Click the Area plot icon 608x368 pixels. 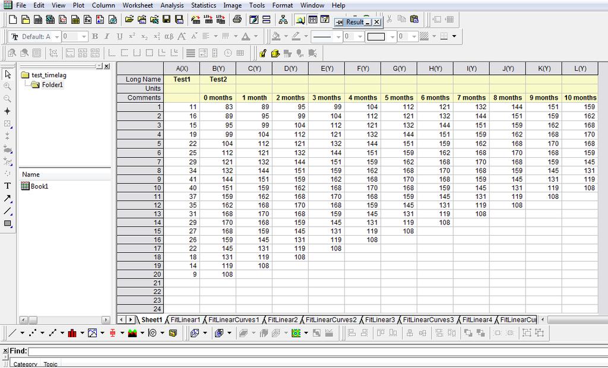[132, 333]
